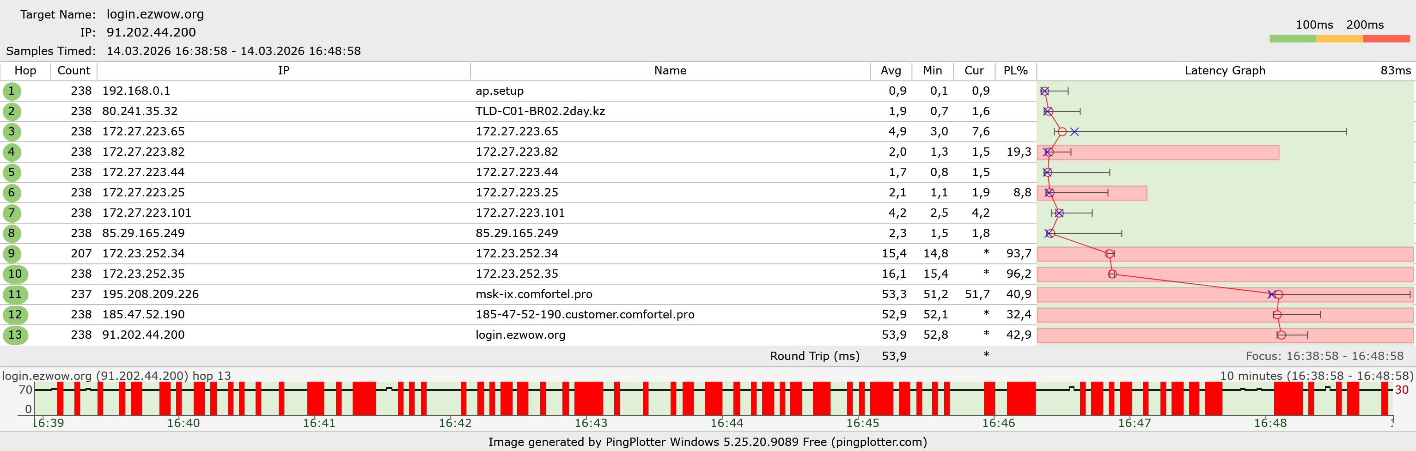Click the hop 13 green circle badge
Image resolution: width=1416 pixels, height=451 pixels.
point(15,335)
